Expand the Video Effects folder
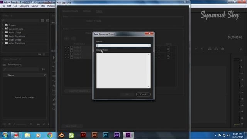Viewport: 247px width, 139px height. (3, 40)
